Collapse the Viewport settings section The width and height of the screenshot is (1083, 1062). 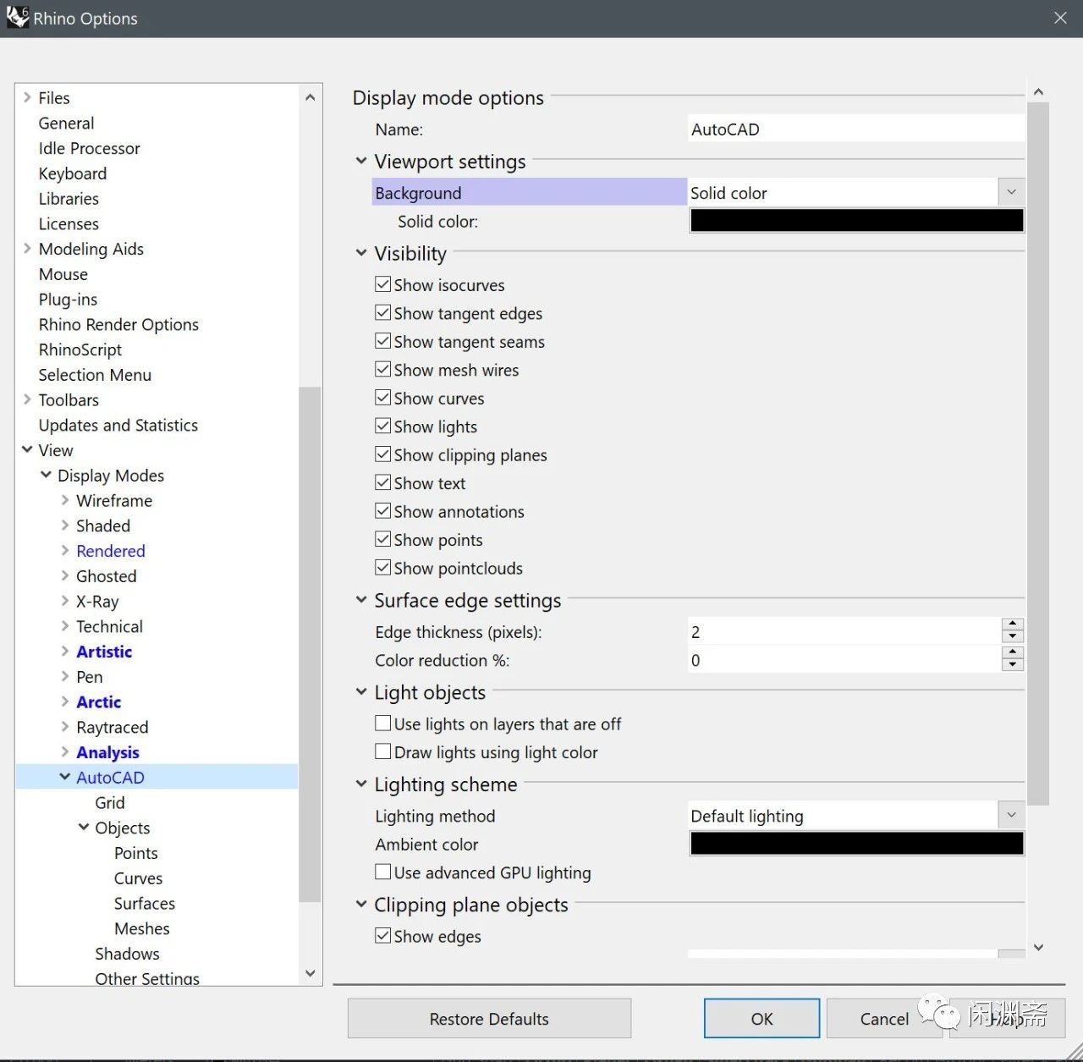pos(361,161)
